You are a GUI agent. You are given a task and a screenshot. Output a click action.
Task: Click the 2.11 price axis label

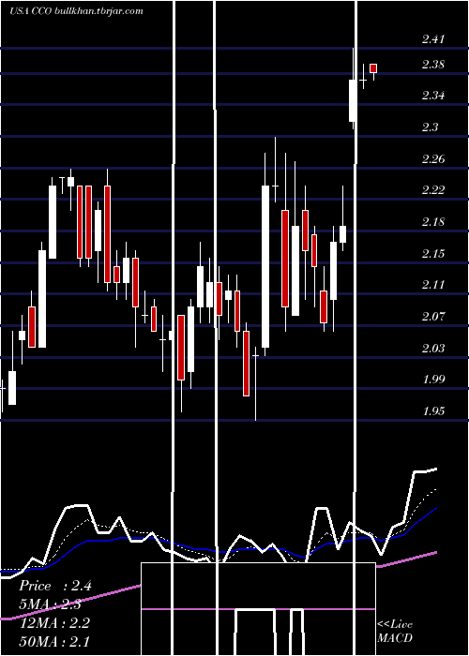[433, 285]
